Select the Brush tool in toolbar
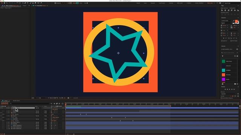Screen dimensions: 241x135 (x=30, y=3)
